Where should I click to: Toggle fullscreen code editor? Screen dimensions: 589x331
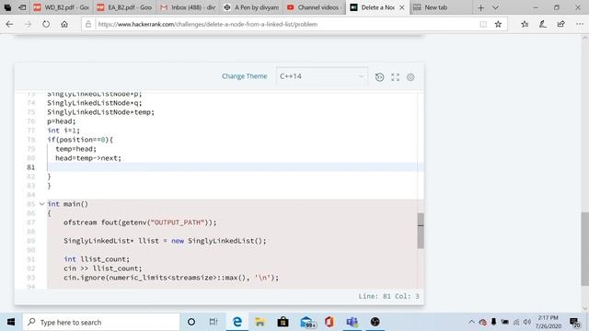pos(395,77)
